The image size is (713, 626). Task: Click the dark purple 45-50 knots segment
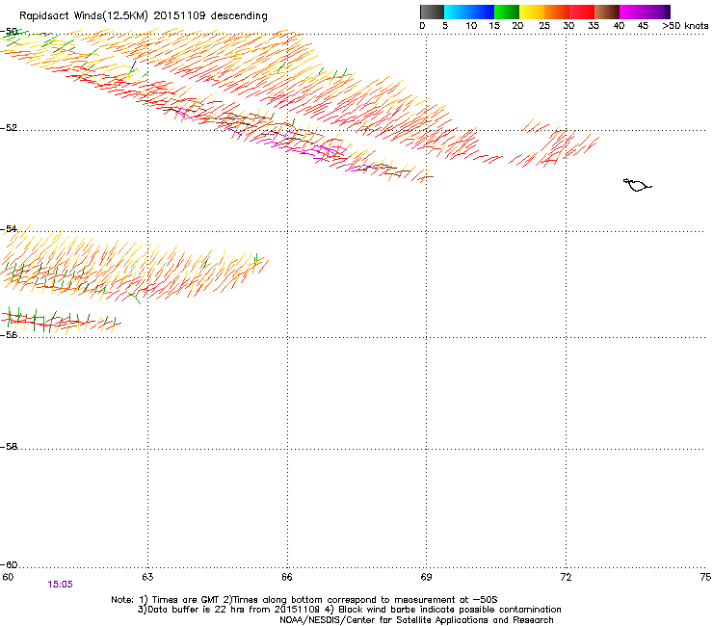click(x=657, y=12)
